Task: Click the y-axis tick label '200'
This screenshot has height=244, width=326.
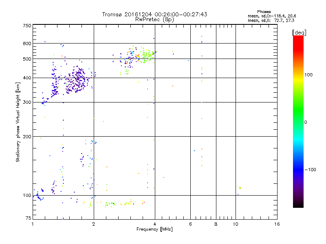Action: coord(27,137)
